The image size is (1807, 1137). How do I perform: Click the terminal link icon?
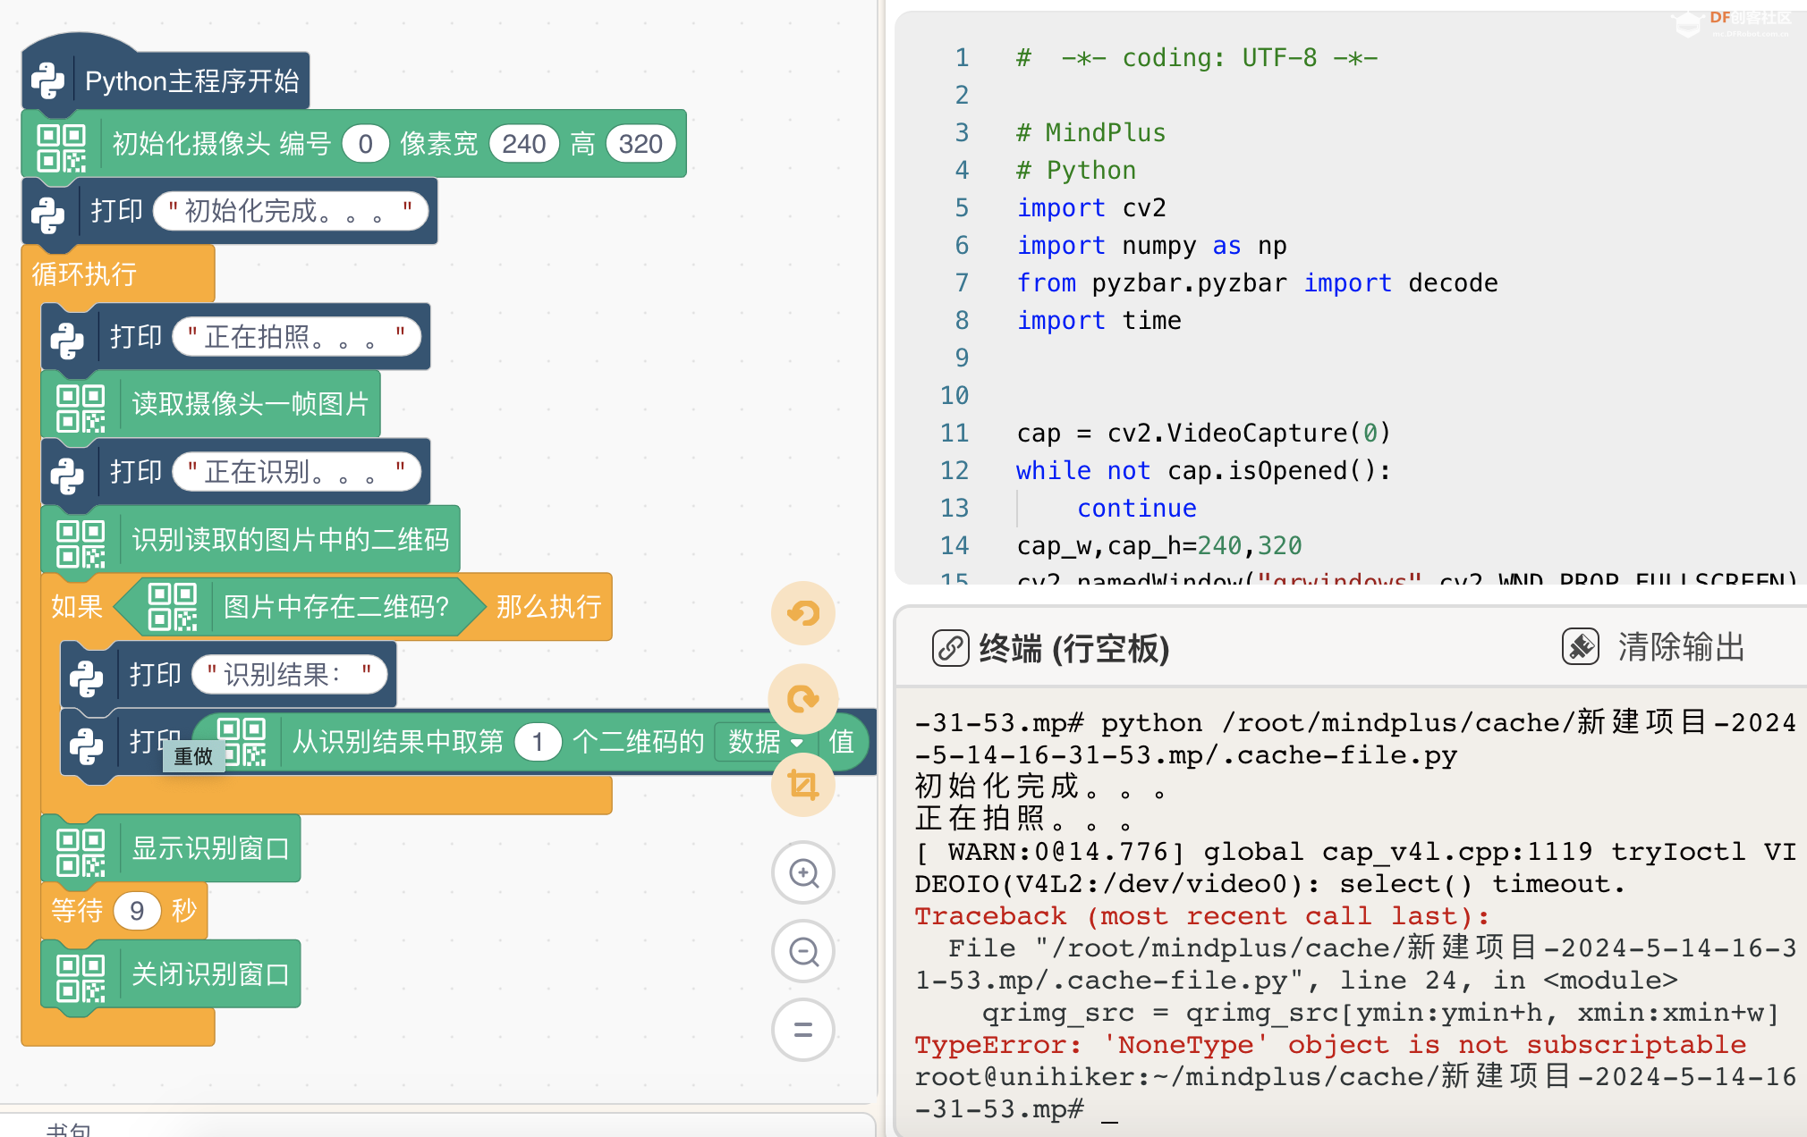(x=950, y=647)
